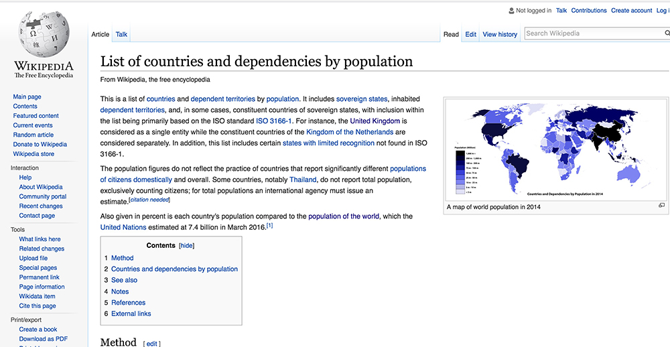Go to Countries and dependencies by population section
670x347 pixels.
point(174,269)
